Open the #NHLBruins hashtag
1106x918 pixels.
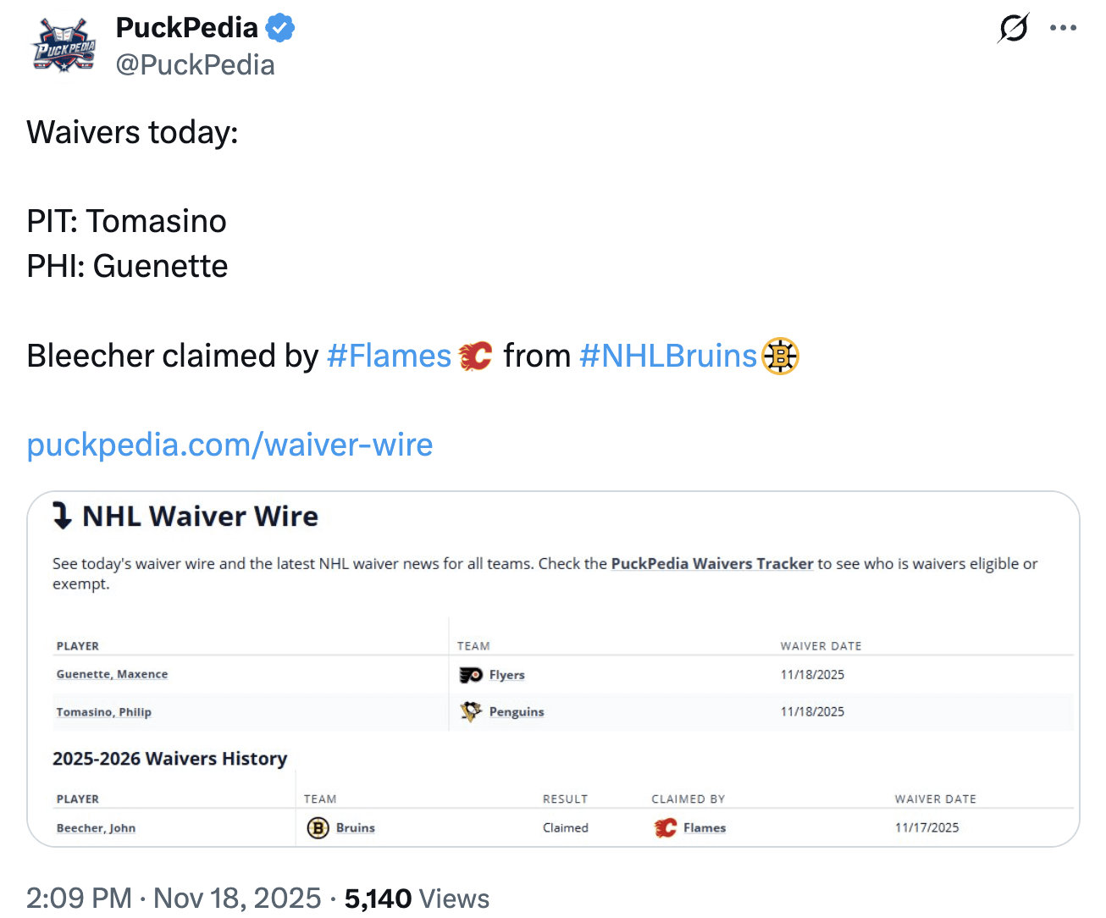click(x=668, y=357)
